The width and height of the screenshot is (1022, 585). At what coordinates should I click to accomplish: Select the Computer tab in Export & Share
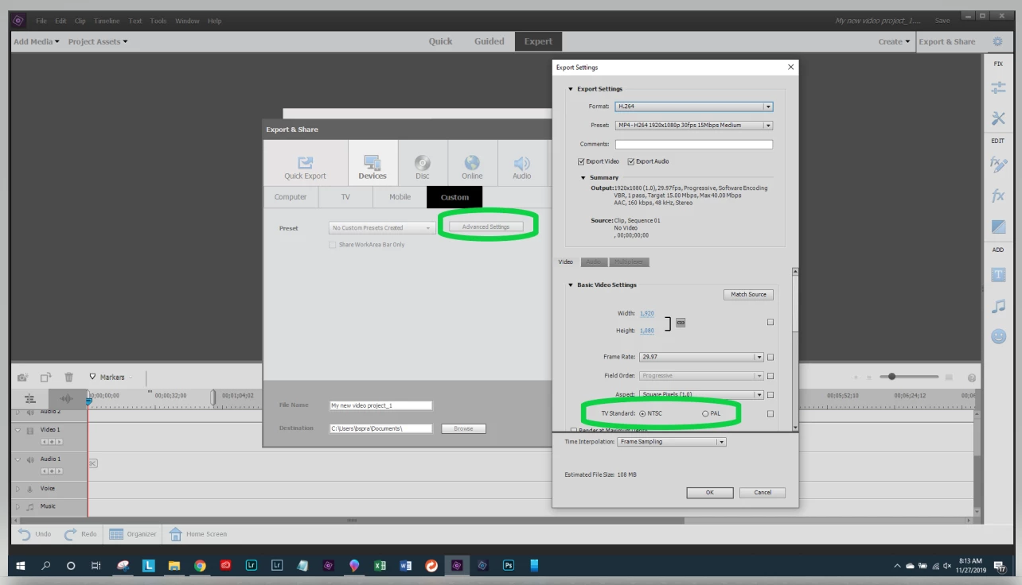[291, 197]
